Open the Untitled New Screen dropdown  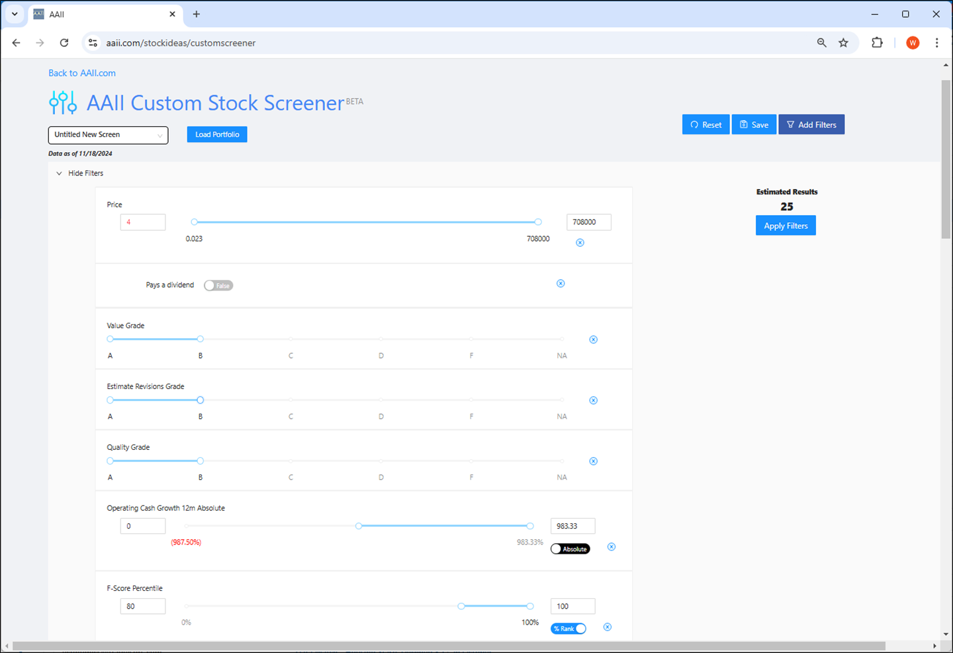coord(108,135)
